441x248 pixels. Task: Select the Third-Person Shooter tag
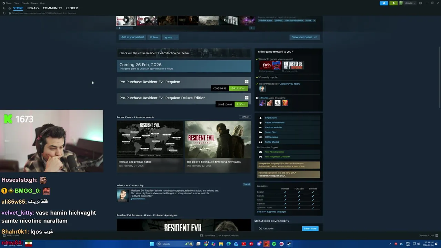point(294,21)
